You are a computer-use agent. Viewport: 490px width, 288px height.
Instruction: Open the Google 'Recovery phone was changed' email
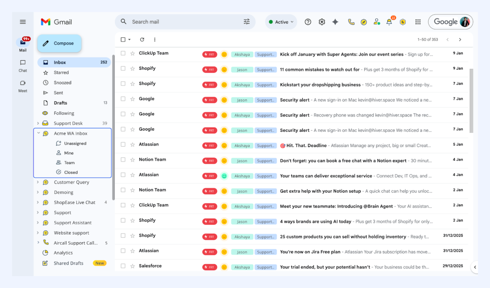coord(291,115)
